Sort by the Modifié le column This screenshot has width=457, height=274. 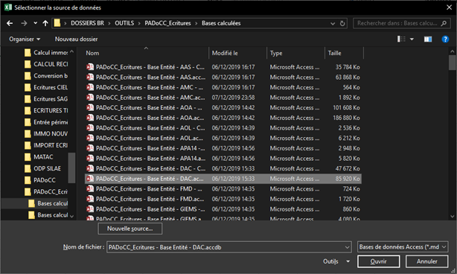click(225, 53)
